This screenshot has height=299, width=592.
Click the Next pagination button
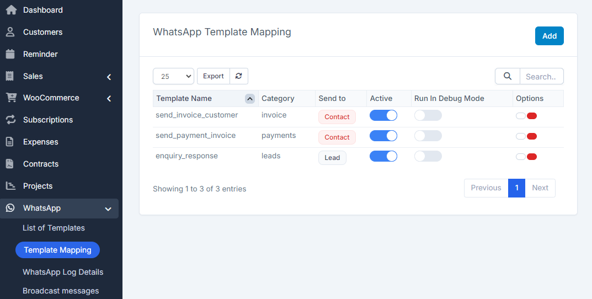pos(540,188)
